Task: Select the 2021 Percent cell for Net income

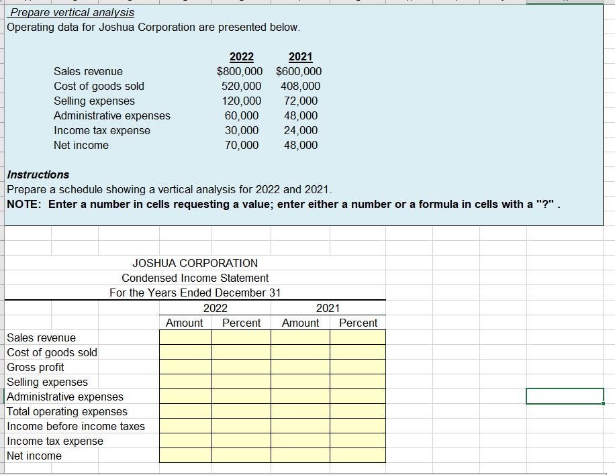Action: pos(358,456)
